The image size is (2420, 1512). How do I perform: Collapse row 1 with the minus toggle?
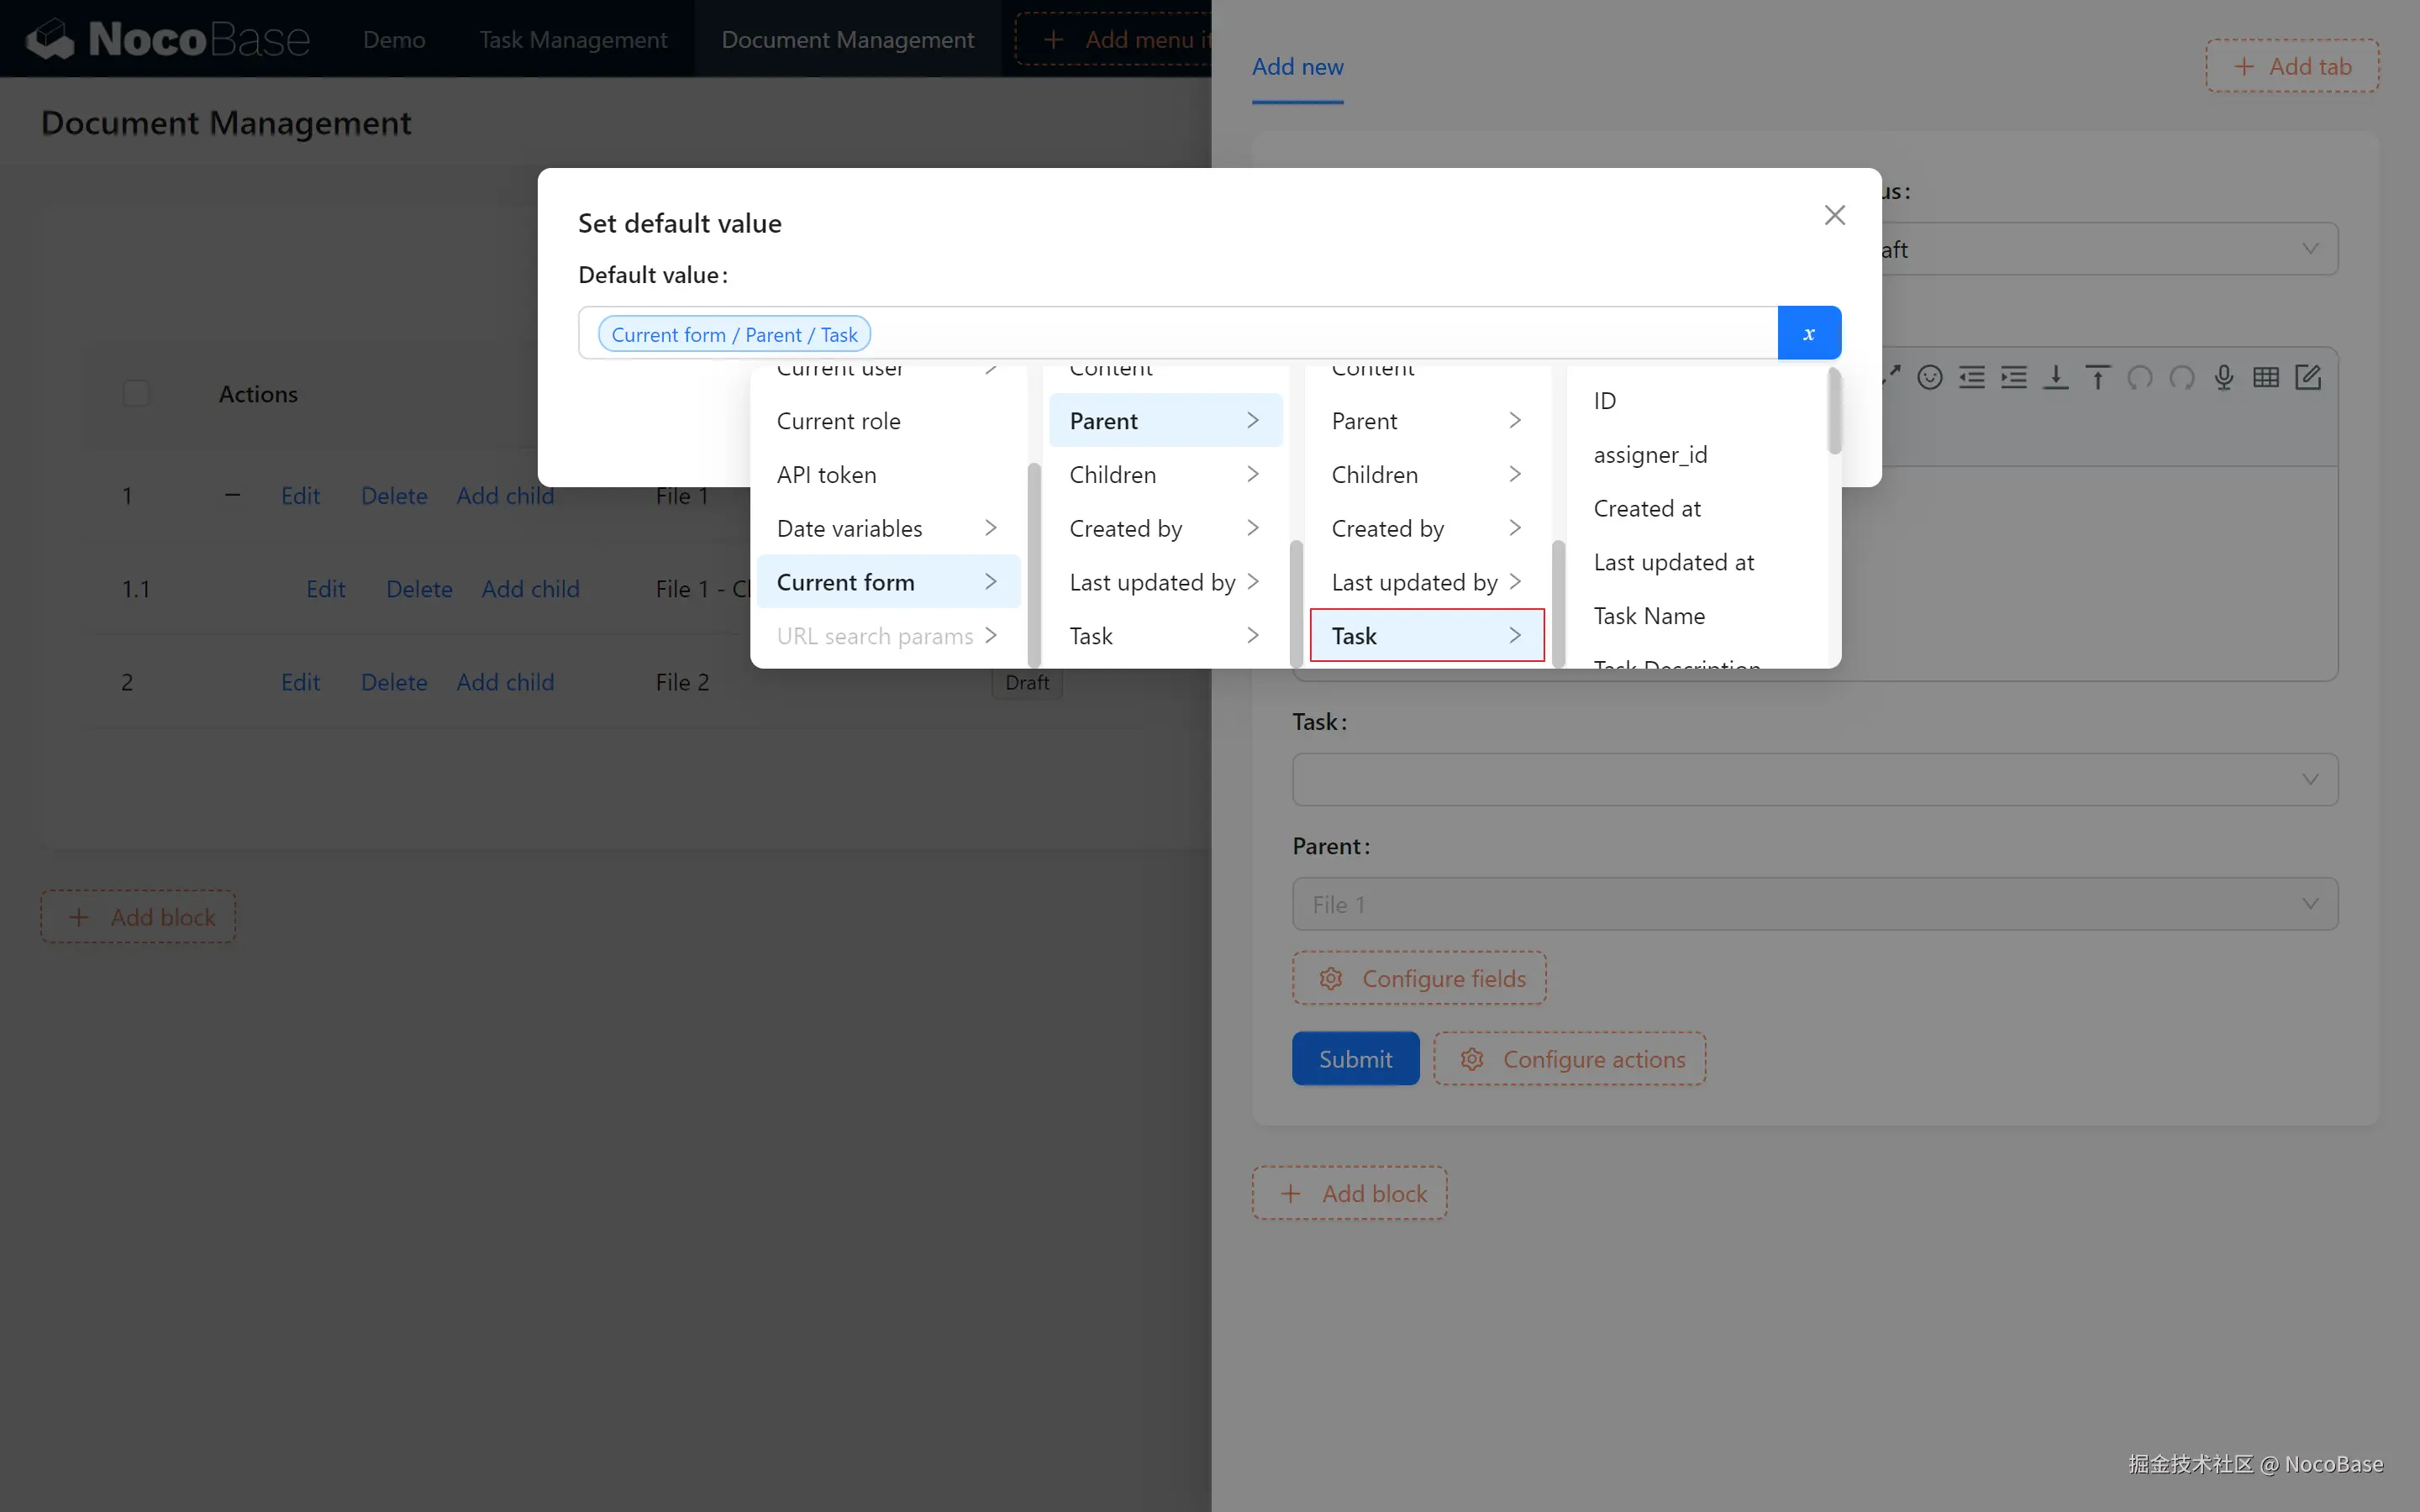point(232,495)
